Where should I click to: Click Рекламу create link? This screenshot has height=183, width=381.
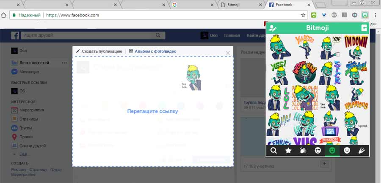(19, 170)
